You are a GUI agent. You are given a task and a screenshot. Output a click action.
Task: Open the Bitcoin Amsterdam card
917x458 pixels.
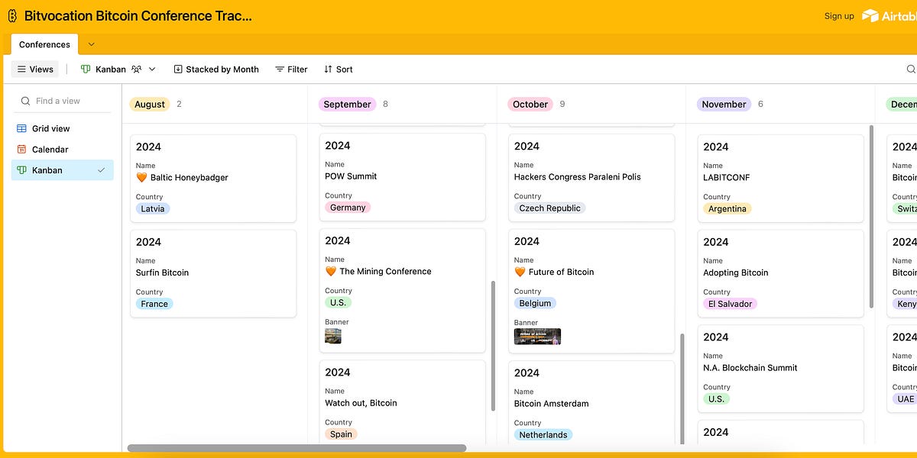pos(591,402)
